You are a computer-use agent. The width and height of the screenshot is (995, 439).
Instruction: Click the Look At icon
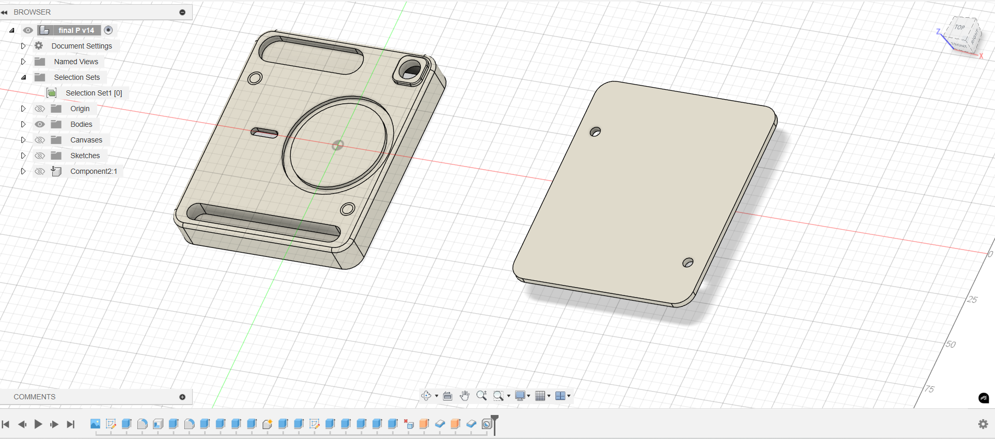pyautogui.click(x=447, y=396)
